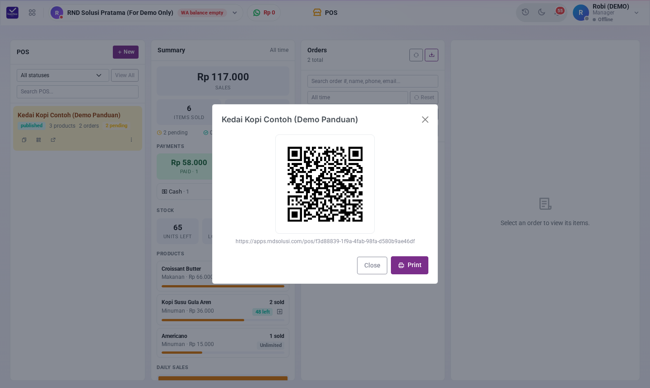This screenshot has height=388, width=650.
Task: Click the 48 left stock badge
Action: [x=262, y=312]
